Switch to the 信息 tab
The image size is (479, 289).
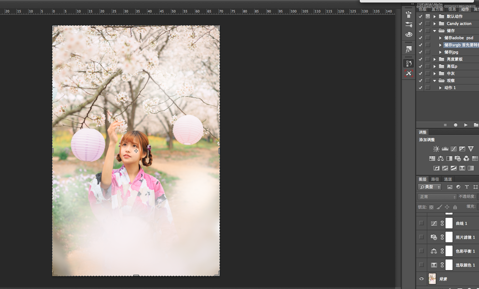(x=452, y=9)
